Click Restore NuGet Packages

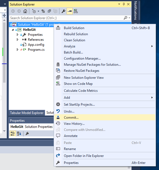coord(105,71)
